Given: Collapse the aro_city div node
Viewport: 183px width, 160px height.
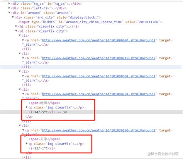Looking at the screenshot, I should (x=13, y=17).
